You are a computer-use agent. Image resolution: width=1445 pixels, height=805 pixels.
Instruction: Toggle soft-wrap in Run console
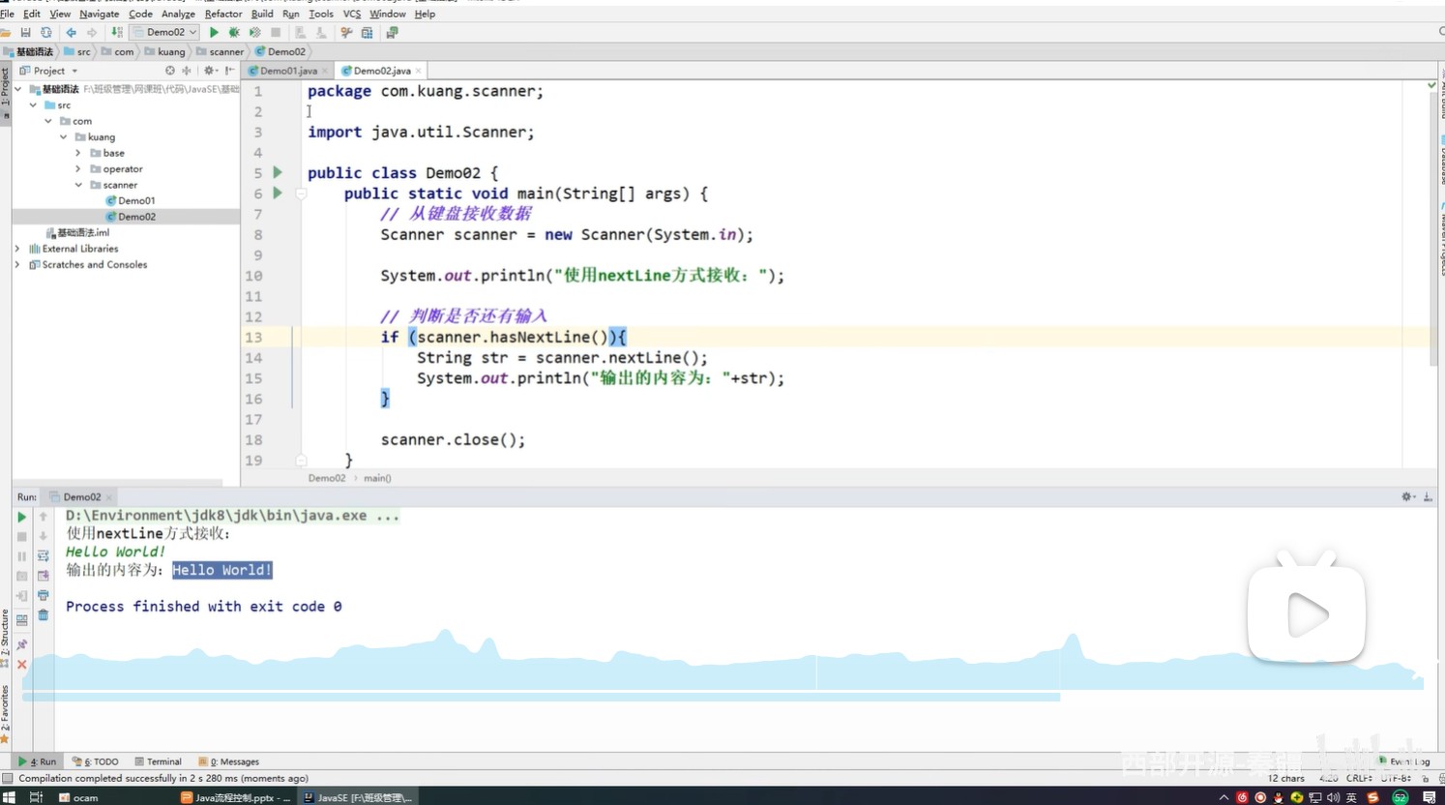(43, 556)
